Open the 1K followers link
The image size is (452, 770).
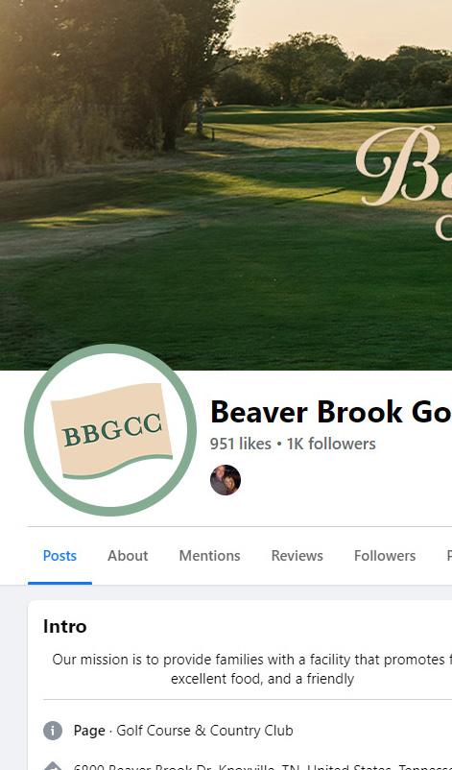tap(331, 444)
